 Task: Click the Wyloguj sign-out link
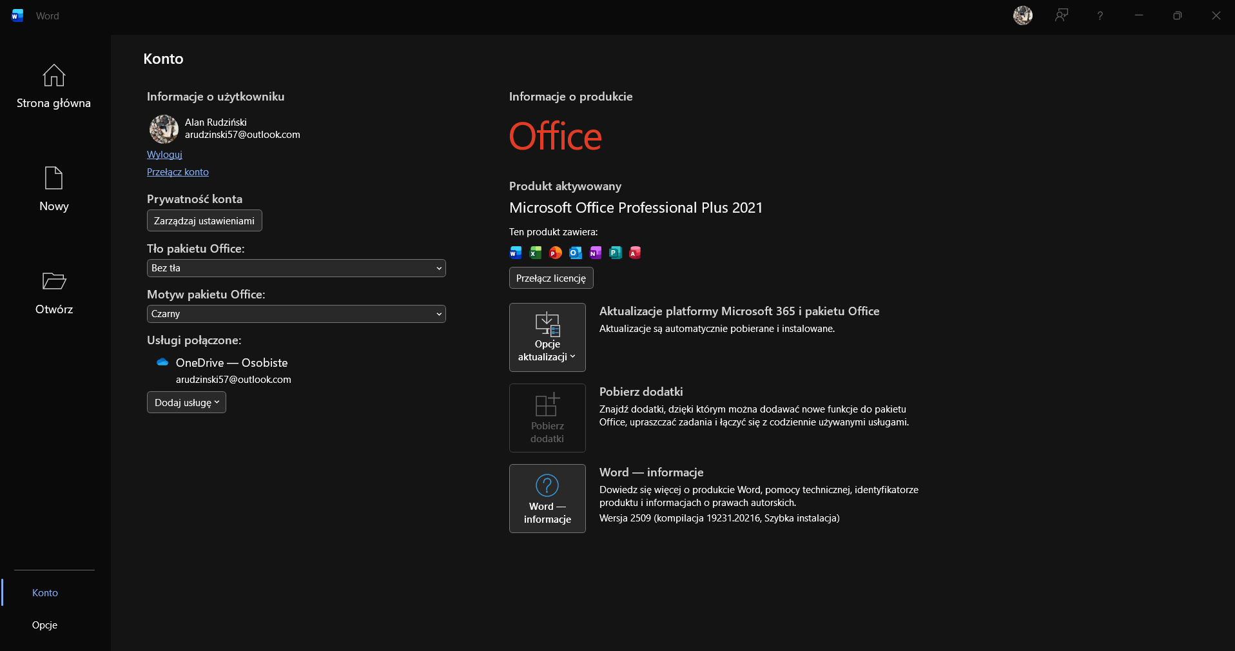click(x=164, y=155)
